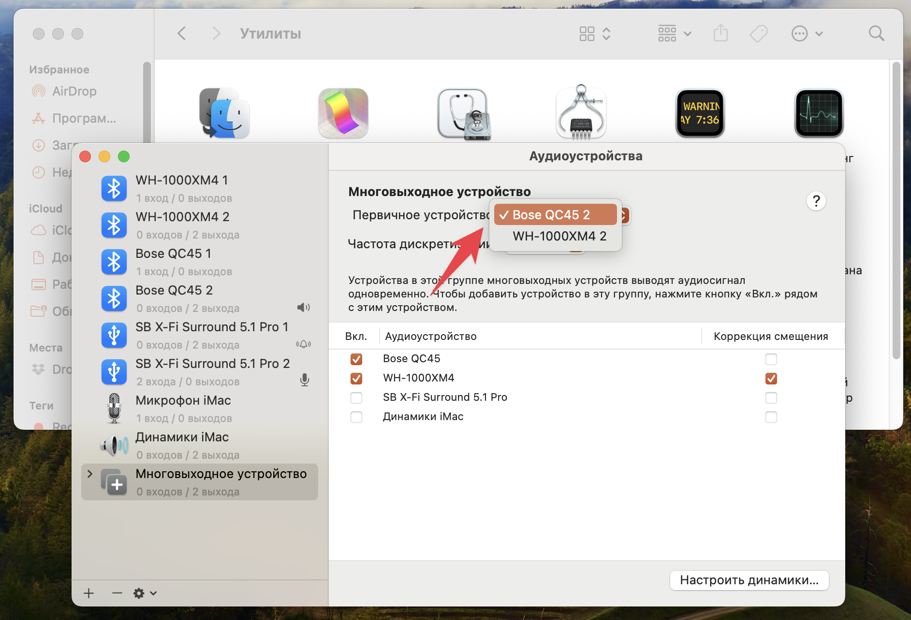The image size is (911, 620).
Task: Enable Динамики iMac in the device group
Action: (x=356, y=417)
